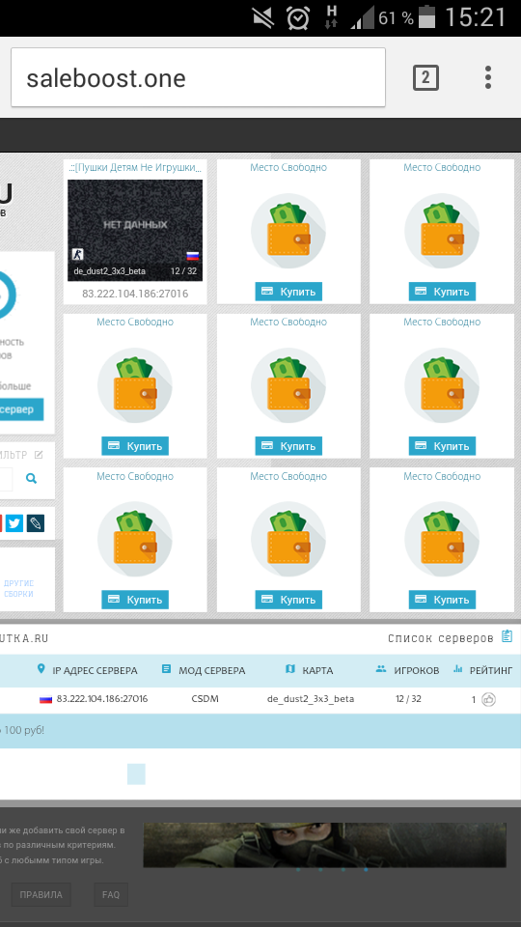Screen dimensions: 521x927
Task: Open the browser tabs counter showing 2
Action: (425, 77)
